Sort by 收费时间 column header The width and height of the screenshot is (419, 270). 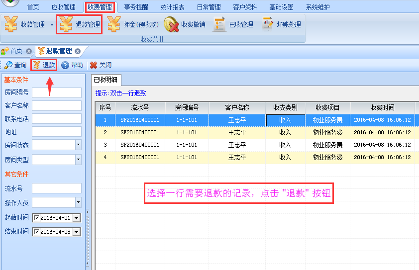point(382,107)
